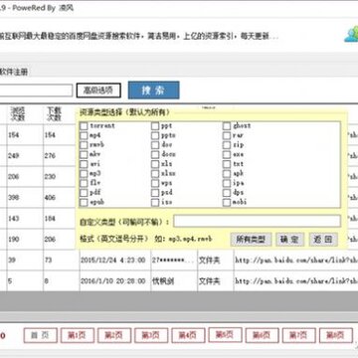Open results page 第3页
The image size is (358, 358).
pos(151,335)
